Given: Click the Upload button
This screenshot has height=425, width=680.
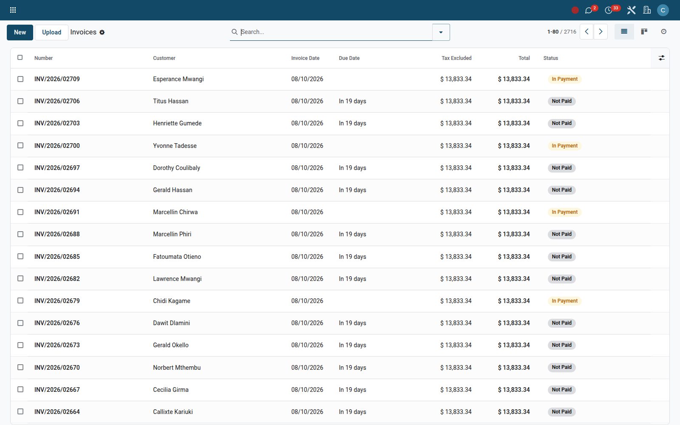Looking at the screenshot, I should [x=51, y=32].
